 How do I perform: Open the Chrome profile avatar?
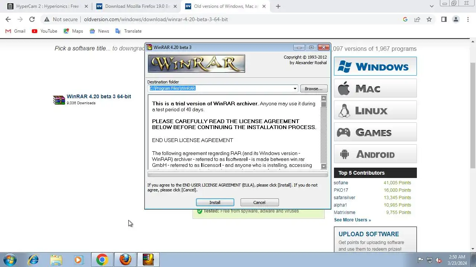[x=456, y=19]
